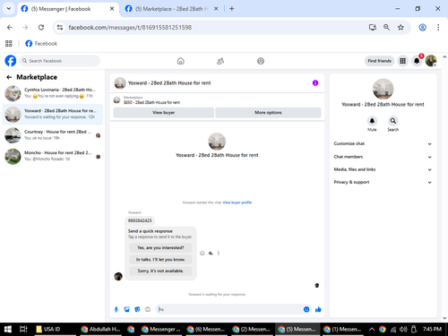
Task: Open the Facebook logo home link
Action: [11, 61]
